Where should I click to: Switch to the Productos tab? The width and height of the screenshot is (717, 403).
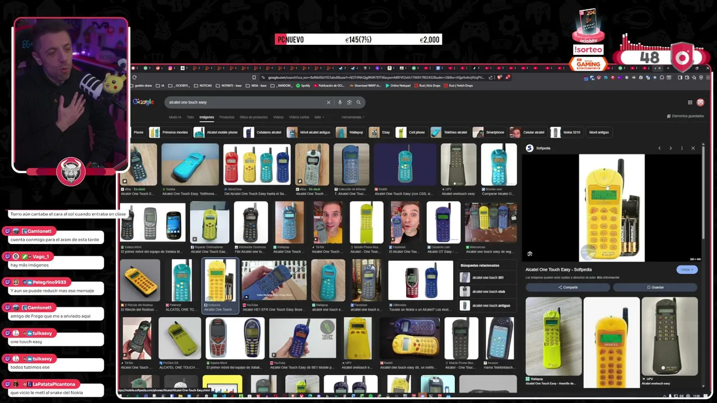coord(227,117)
